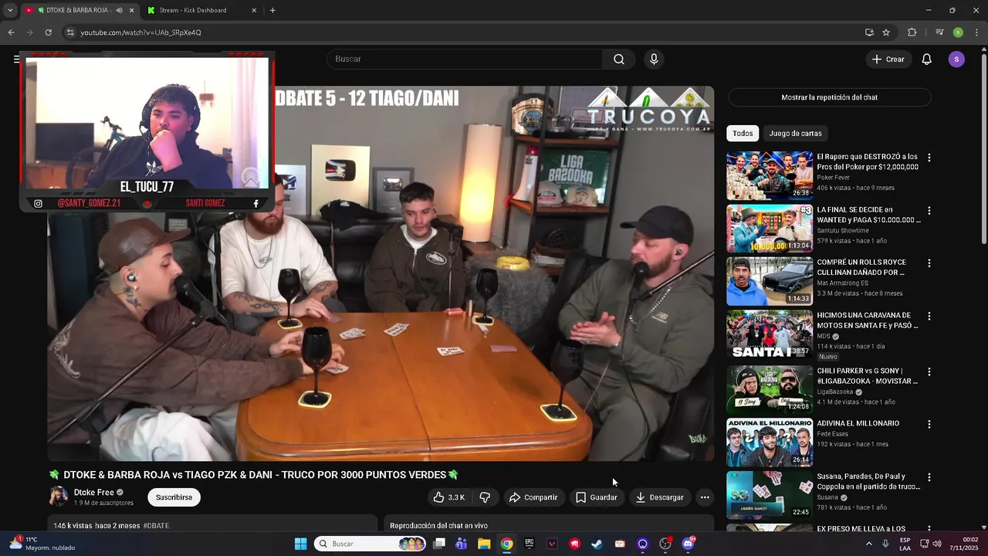
Task: Click the #DBATE hashtag in the description
Action: (x=156, y=526)
